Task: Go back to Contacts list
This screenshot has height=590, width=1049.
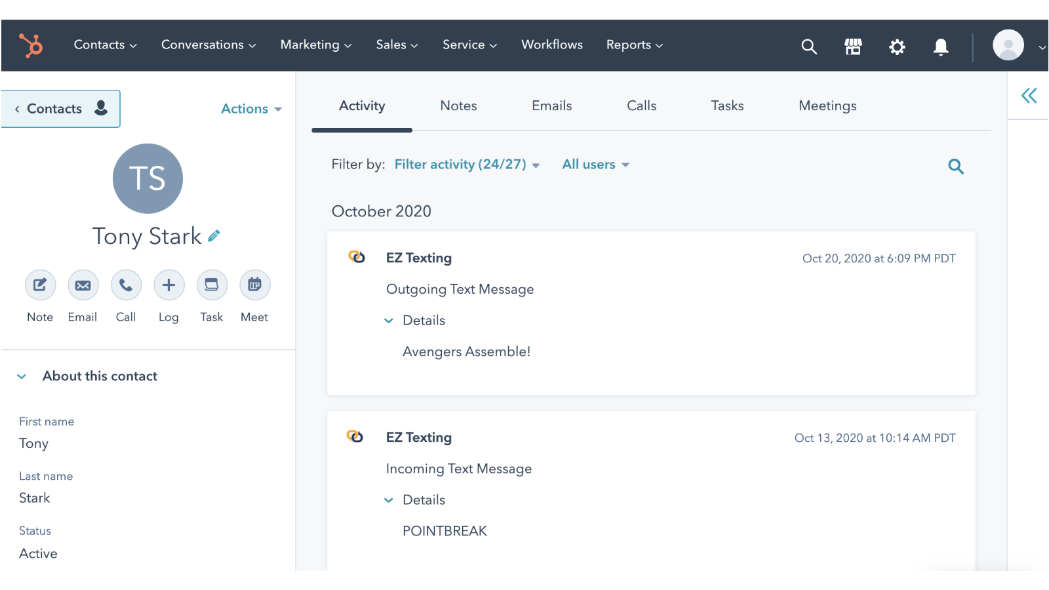Action: pos(60,109)
